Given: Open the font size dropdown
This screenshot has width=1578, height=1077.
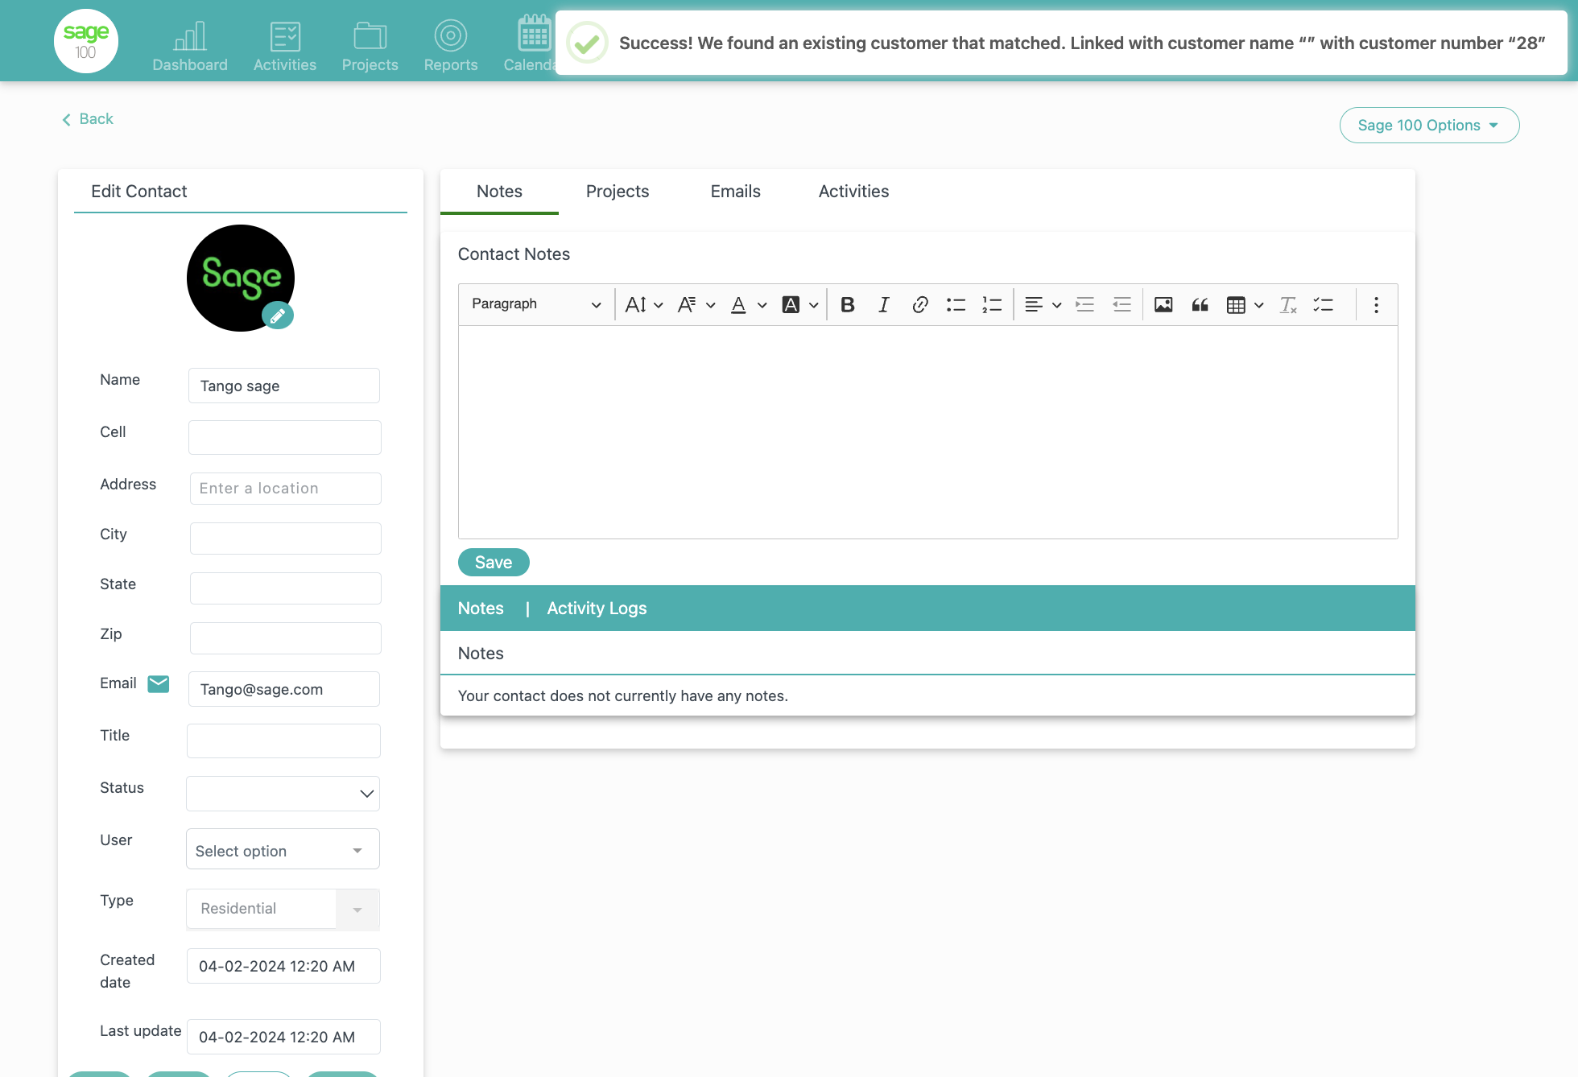Looking at the screenshot, I should [644, 304].
